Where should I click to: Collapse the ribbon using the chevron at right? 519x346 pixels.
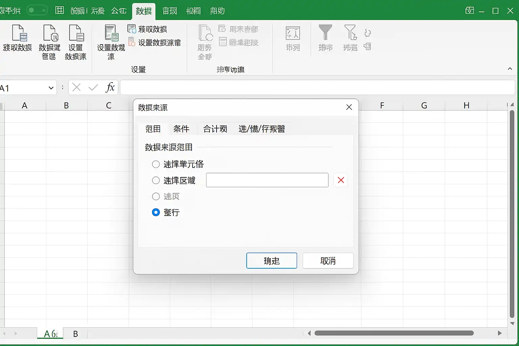[x=510, y=69]
